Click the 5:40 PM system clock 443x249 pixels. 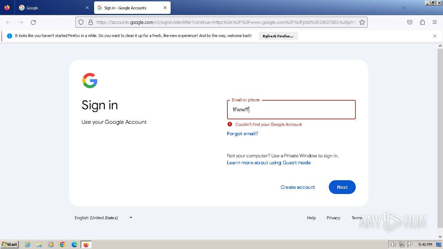pos(425,245)
